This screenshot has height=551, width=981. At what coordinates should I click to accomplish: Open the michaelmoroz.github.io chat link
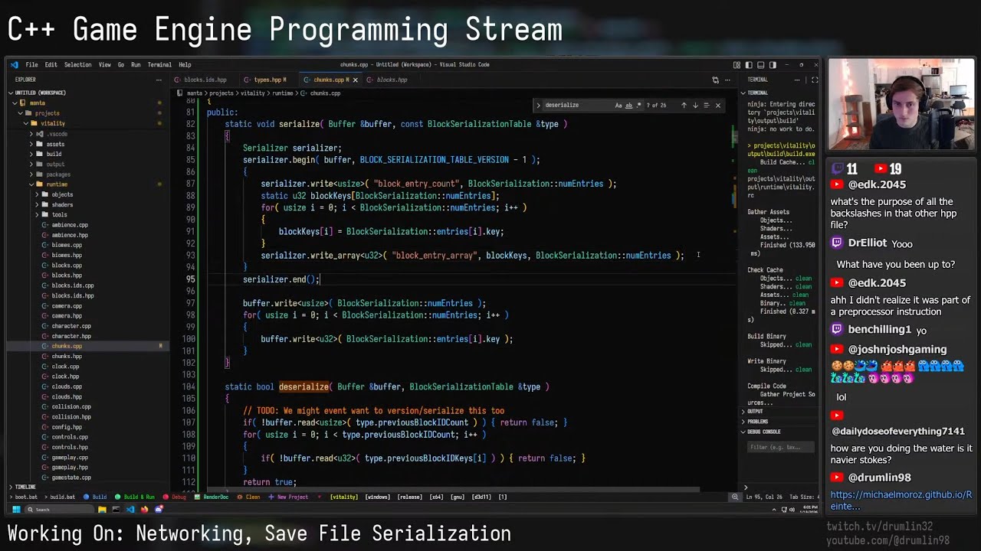pyautogui.click(x=901, y=500)
